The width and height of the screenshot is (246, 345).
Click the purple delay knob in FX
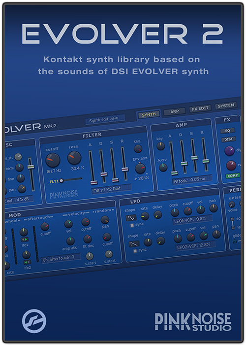(230, 151)
